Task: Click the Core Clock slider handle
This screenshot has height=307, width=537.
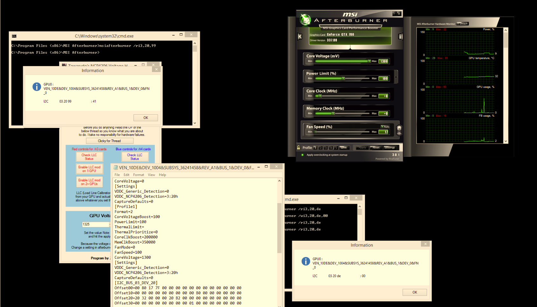Action: pyautogui.click(x=320, y=96)
